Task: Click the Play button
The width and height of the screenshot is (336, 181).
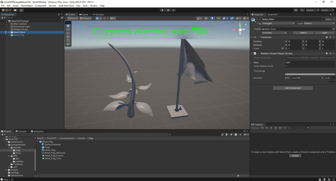Action: [162, 10]
